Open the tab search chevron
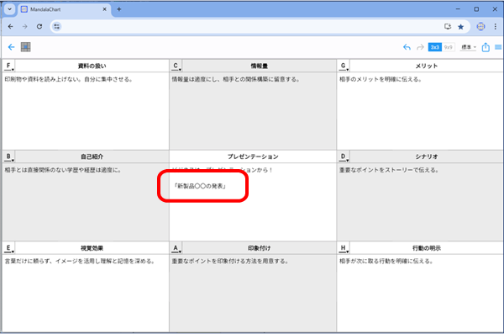The width and height of the screenshot is (504, 334). (9, 9)
